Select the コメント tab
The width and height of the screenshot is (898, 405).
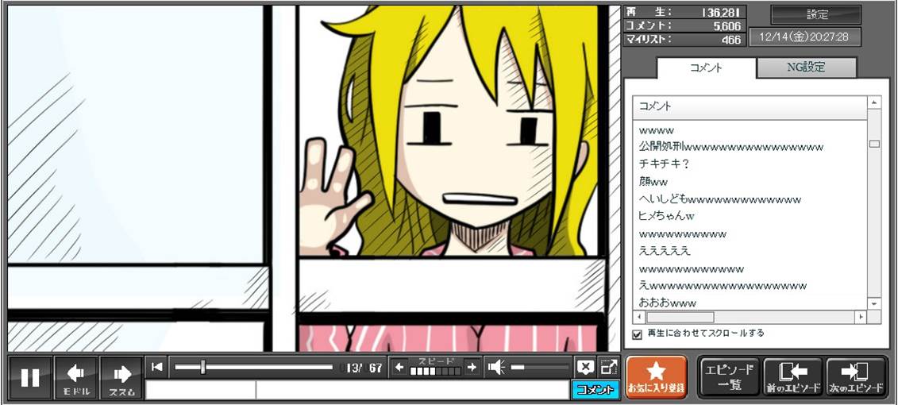[706, 67]
